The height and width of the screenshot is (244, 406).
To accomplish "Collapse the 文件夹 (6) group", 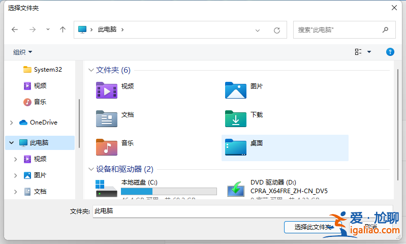I will [x=91, y=70].
